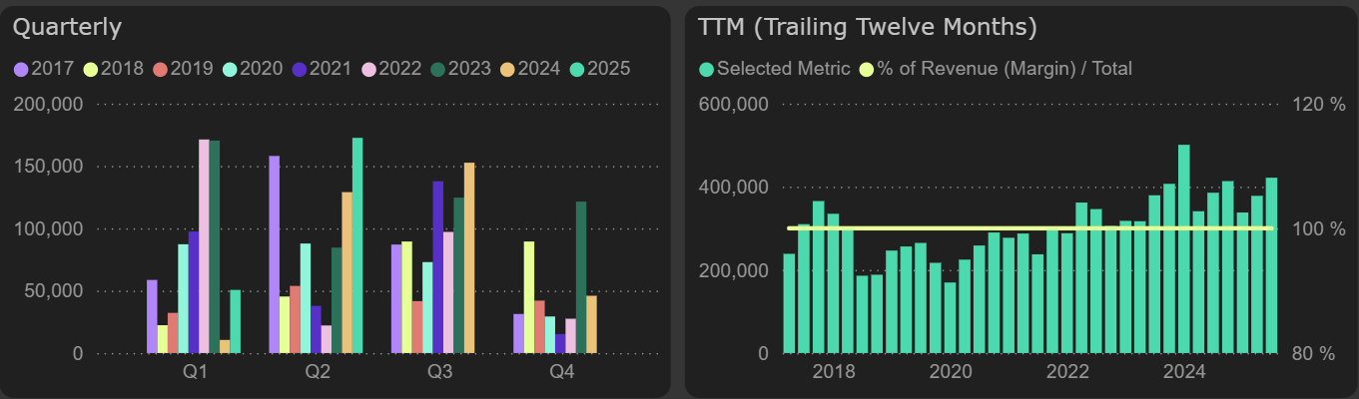This screenshot has width=1359, height=399.
Task: Click the Selected Metric legend item
Action: point(774,69)
